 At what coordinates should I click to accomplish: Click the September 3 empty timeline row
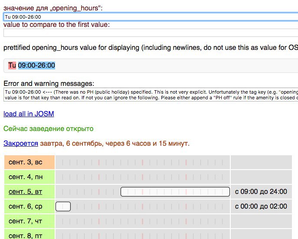click(x=142, y=162)
